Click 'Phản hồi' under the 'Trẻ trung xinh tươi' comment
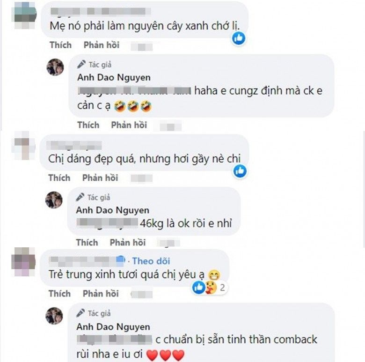The width and height of the screenshot is (365, 362). coord(101,294)
